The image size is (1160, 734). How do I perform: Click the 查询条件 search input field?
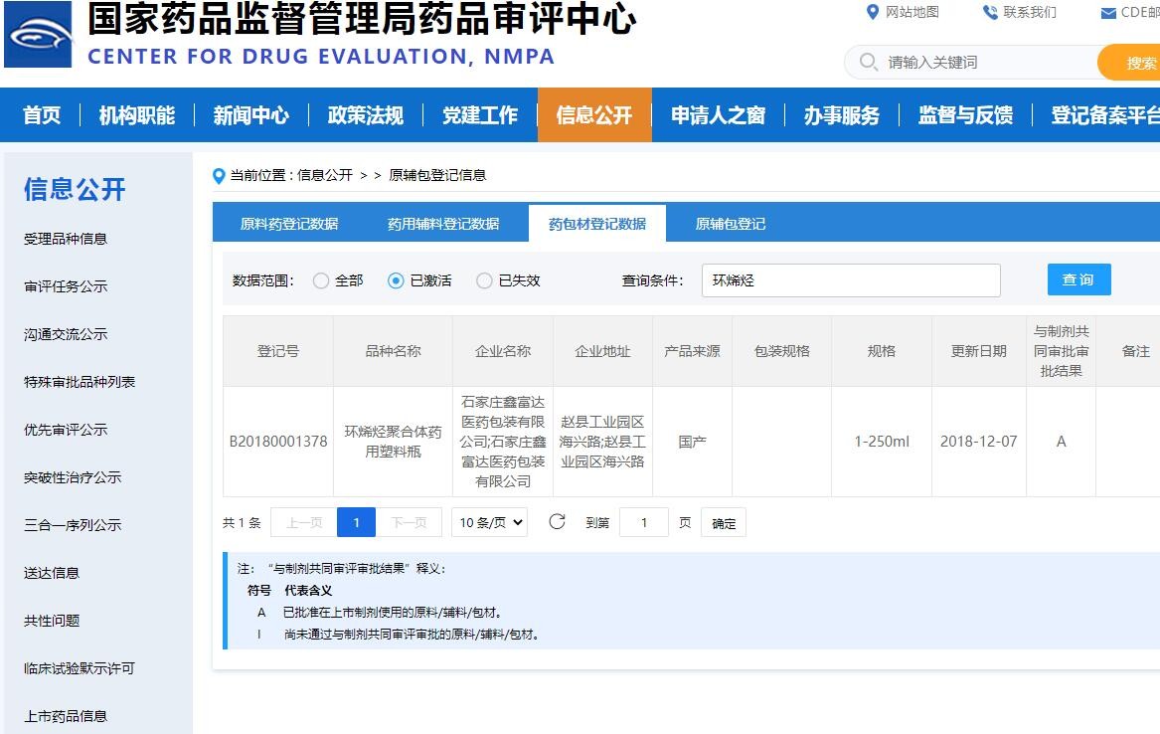tap(850, 279)
